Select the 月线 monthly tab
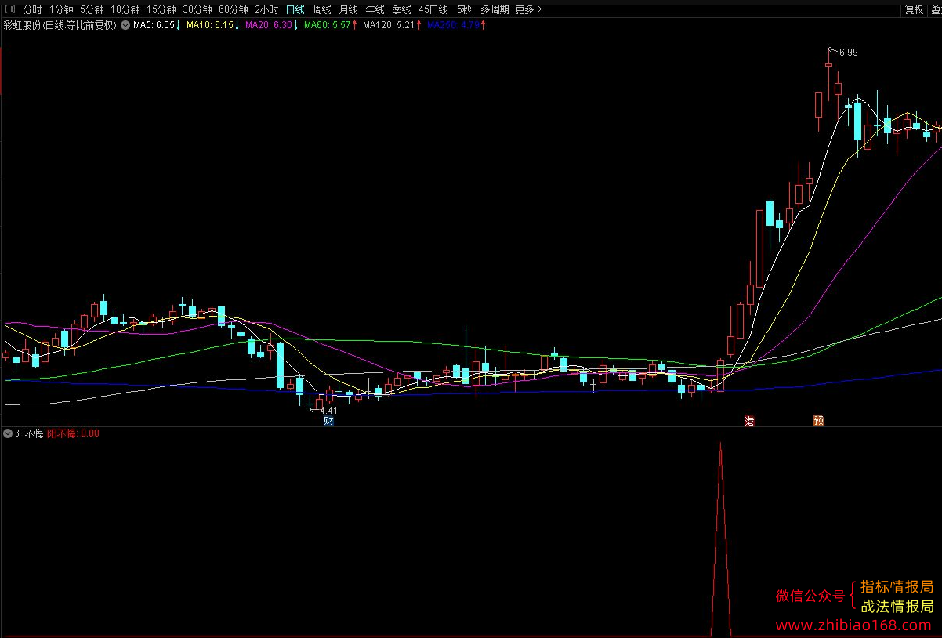The width and height of the screenshot is (942, 638). (x=349, y=9)
